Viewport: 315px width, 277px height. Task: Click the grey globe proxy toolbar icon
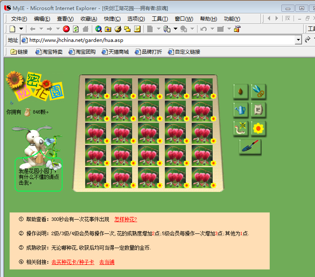pos(184,29)
